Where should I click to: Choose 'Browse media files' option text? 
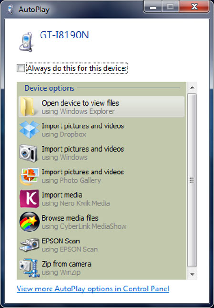[70, 218]
